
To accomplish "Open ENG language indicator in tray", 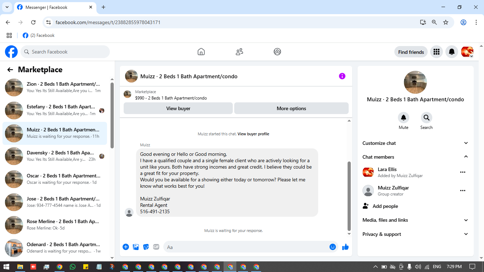I will (x=437, y=267).
